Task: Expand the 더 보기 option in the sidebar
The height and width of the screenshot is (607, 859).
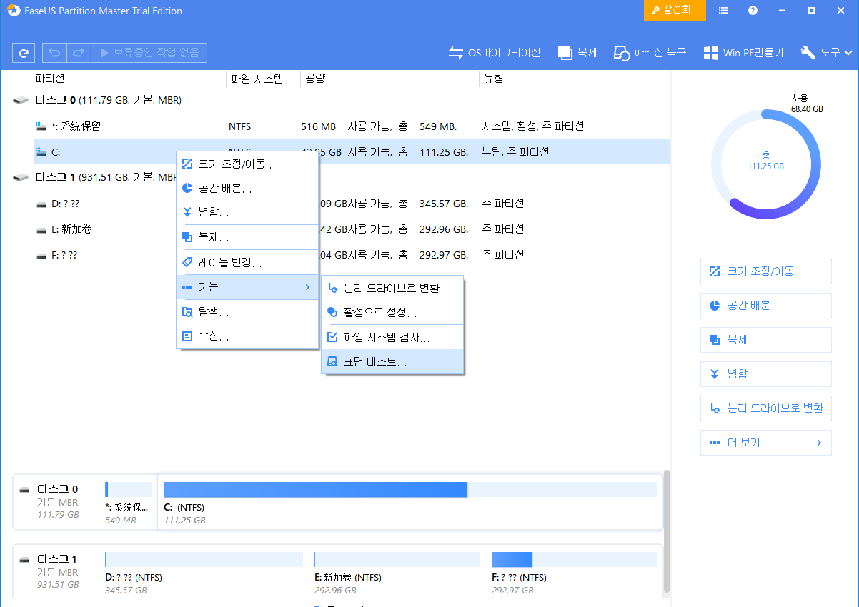Action: click(x=765, y=443)
